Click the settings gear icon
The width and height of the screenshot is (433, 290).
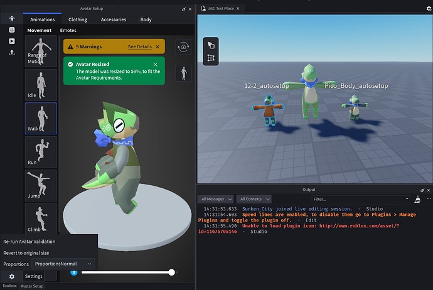(x=11, y=276)
